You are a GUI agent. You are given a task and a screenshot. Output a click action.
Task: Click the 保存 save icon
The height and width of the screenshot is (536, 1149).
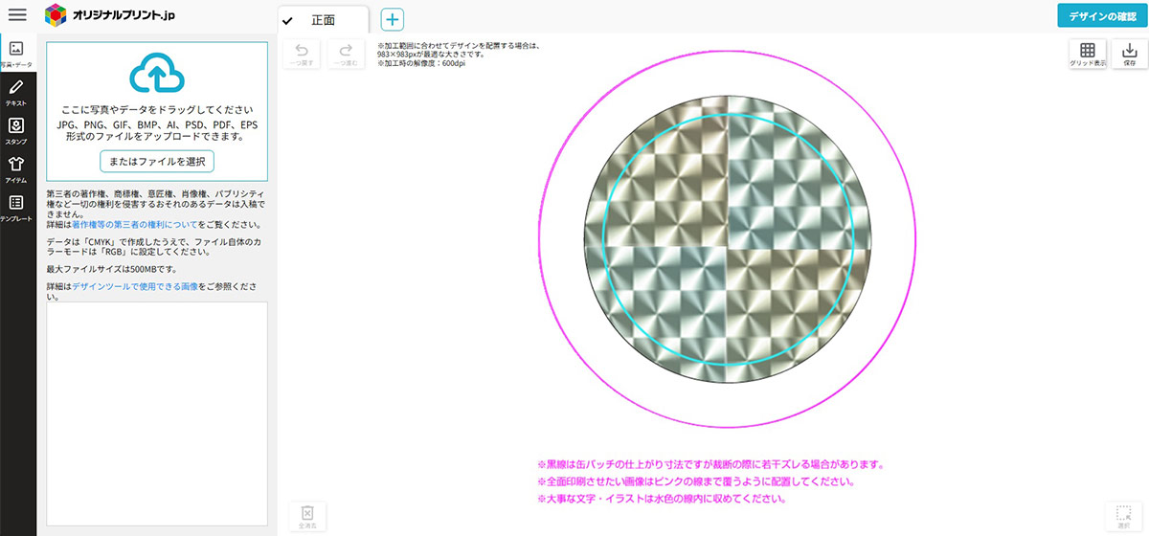[1130, 55]
